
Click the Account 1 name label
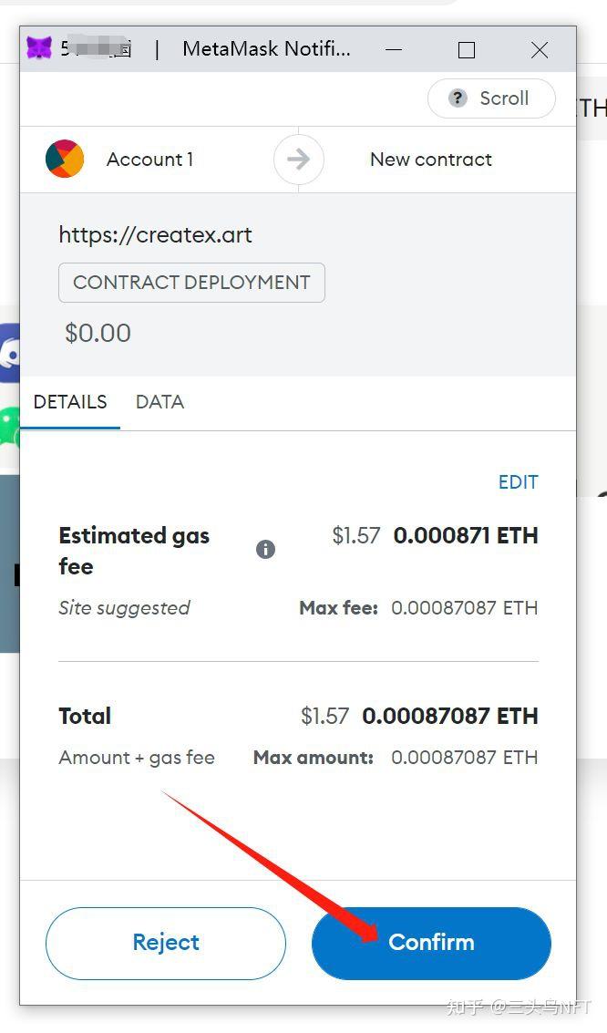[x=150, y=159]
